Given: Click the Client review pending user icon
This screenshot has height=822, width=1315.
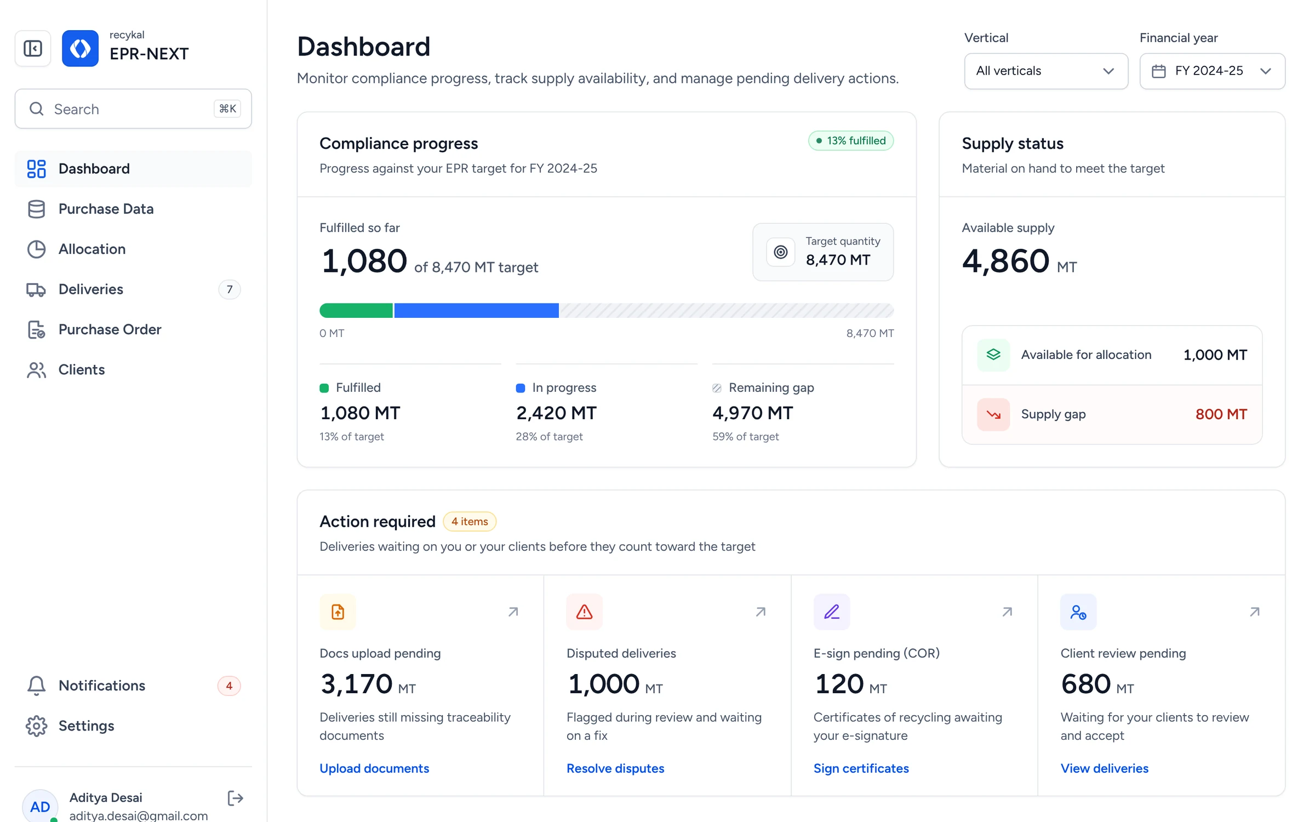Looking at the screenshot, I should pos(1078,612).
